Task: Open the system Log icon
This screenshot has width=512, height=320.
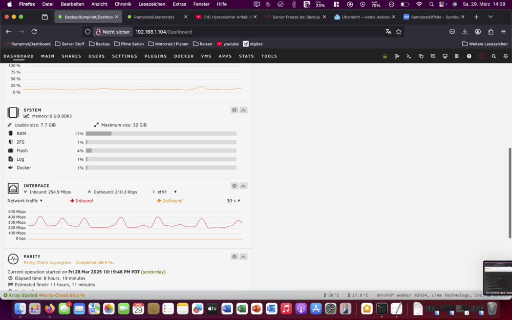Action: point(457,56)
